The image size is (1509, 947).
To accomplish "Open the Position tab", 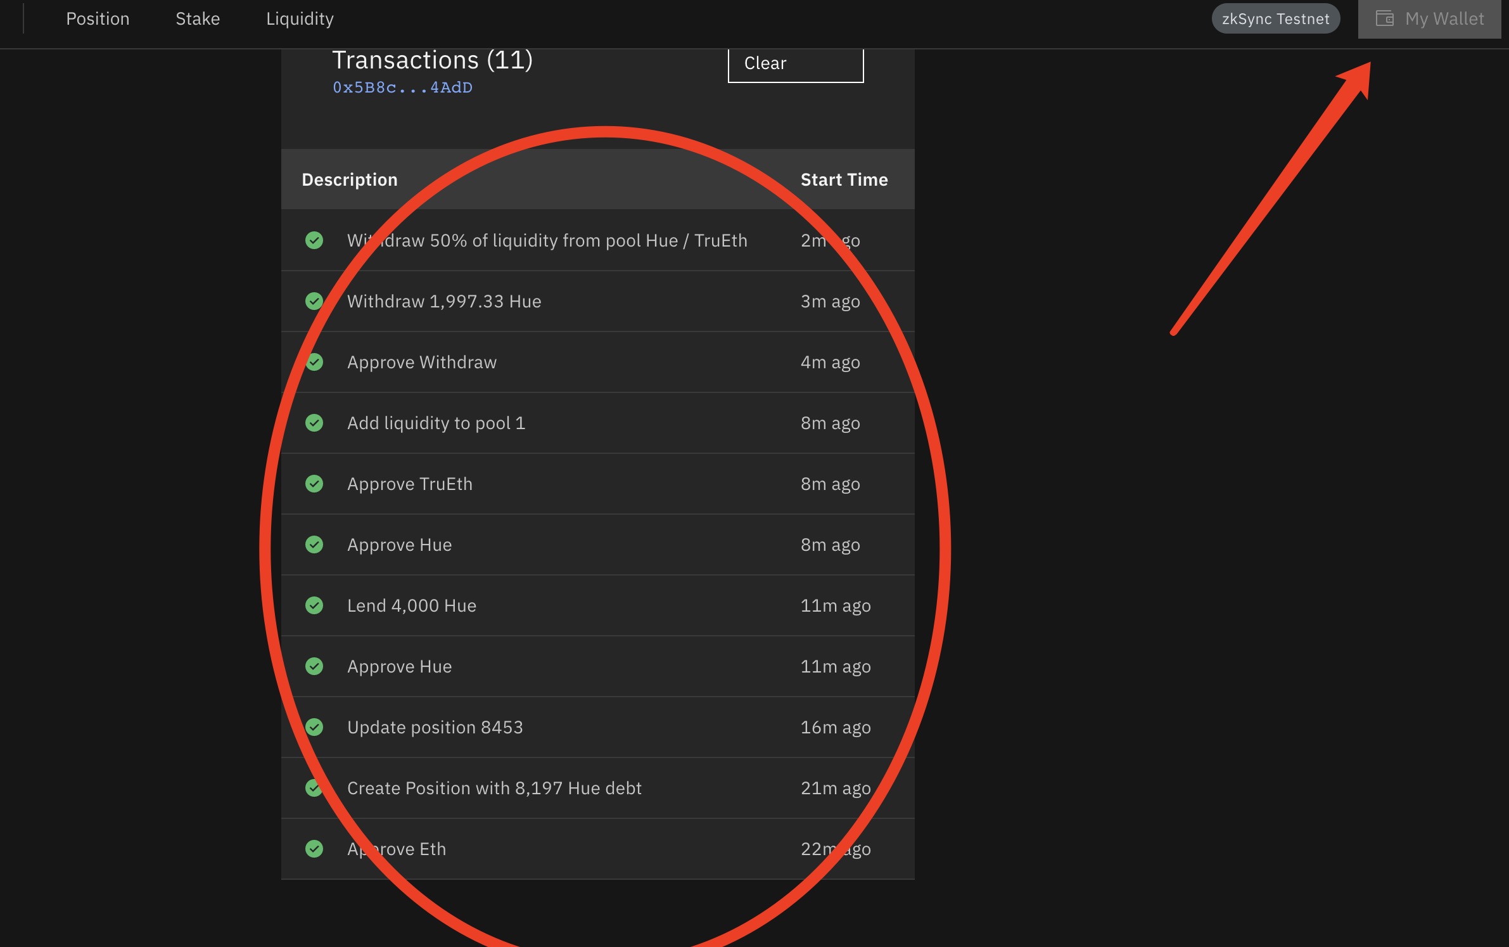I will (98, 19).
